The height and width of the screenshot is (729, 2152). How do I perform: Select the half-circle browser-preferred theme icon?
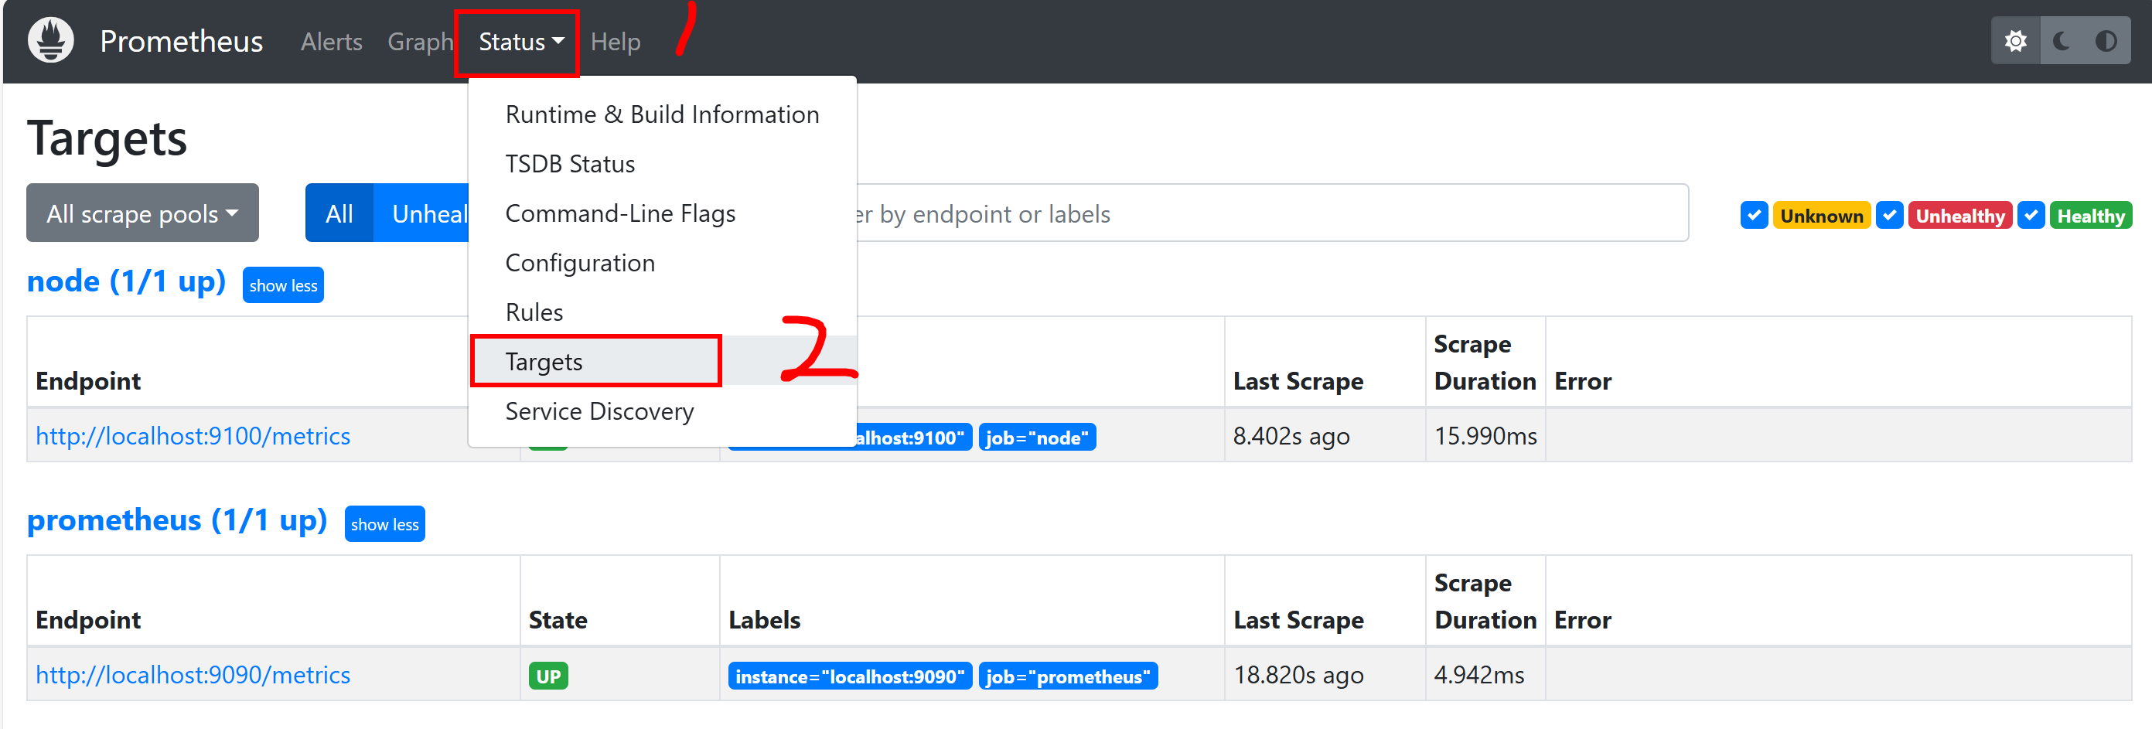click(x=2106, y=41)
